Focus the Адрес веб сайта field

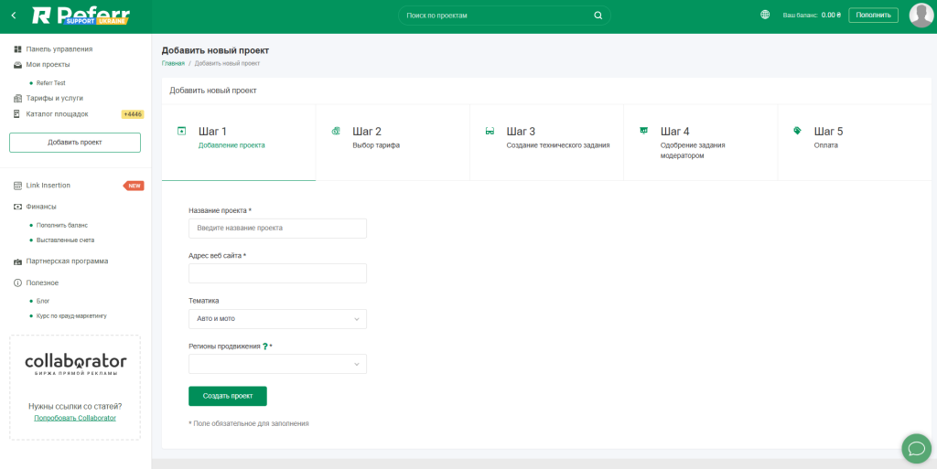click(277, 273)
